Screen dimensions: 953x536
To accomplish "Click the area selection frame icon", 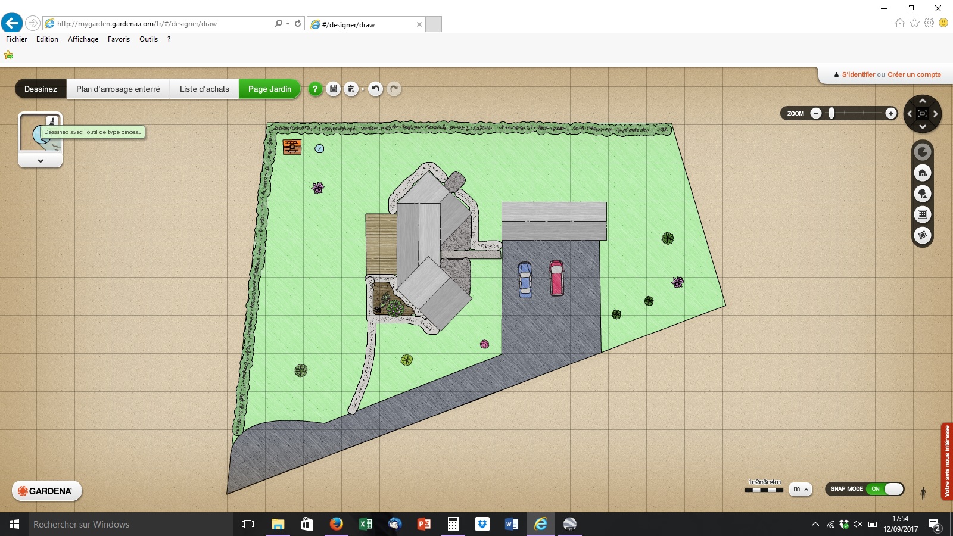I will (x=923, y=235).
